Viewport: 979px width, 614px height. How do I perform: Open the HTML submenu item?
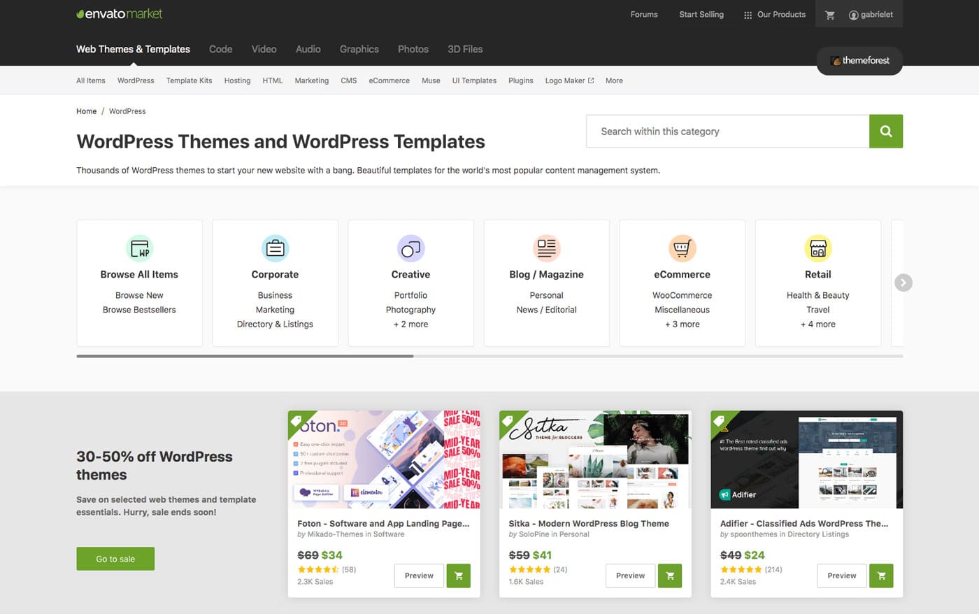click(x=273, y=80)
